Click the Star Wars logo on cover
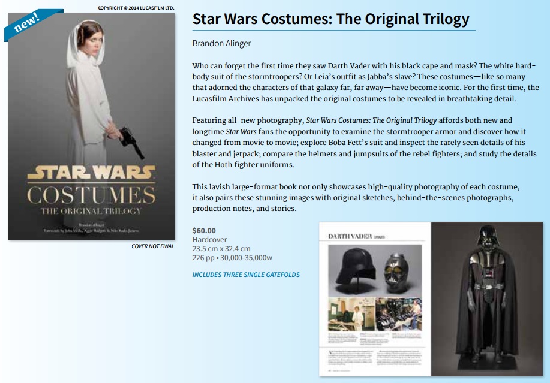The image size is (550, 383). (x=91, y=173)
